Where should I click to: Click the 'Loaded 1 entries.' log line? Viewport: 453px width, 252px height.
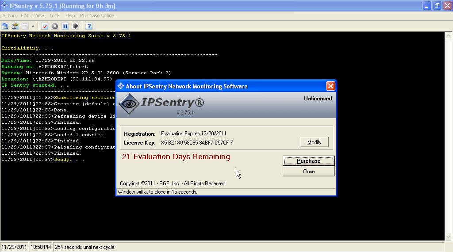click(54, 135)
